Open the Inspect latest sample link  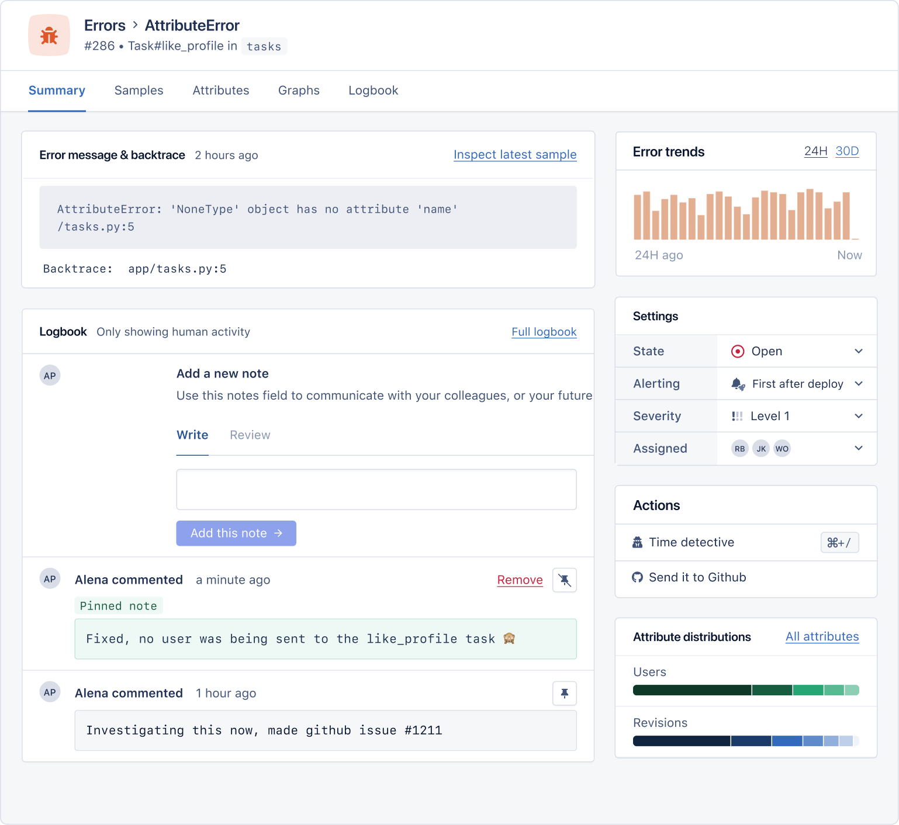tap(514, 155)
